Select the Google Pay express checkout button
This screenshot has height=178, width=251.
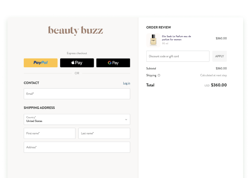pos(113,62)
